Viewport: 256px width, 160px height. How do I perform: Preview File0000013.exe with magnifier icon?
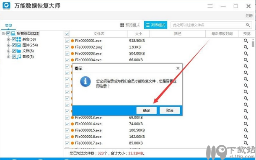point(246,118)
